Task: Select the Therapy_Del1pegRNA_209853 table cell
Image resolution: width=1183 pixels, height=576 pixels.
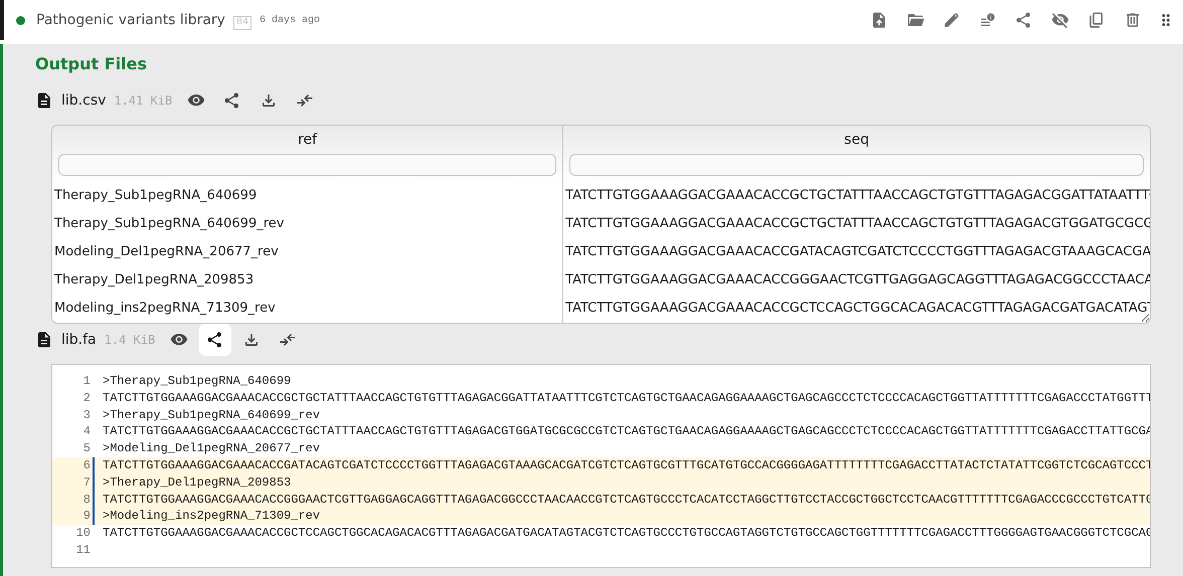Action: 307,279
